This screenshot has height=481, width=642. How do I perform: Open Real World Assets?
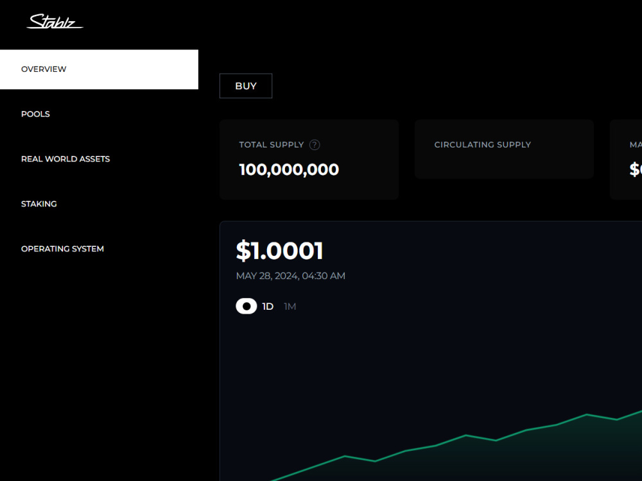coord(65,159)
